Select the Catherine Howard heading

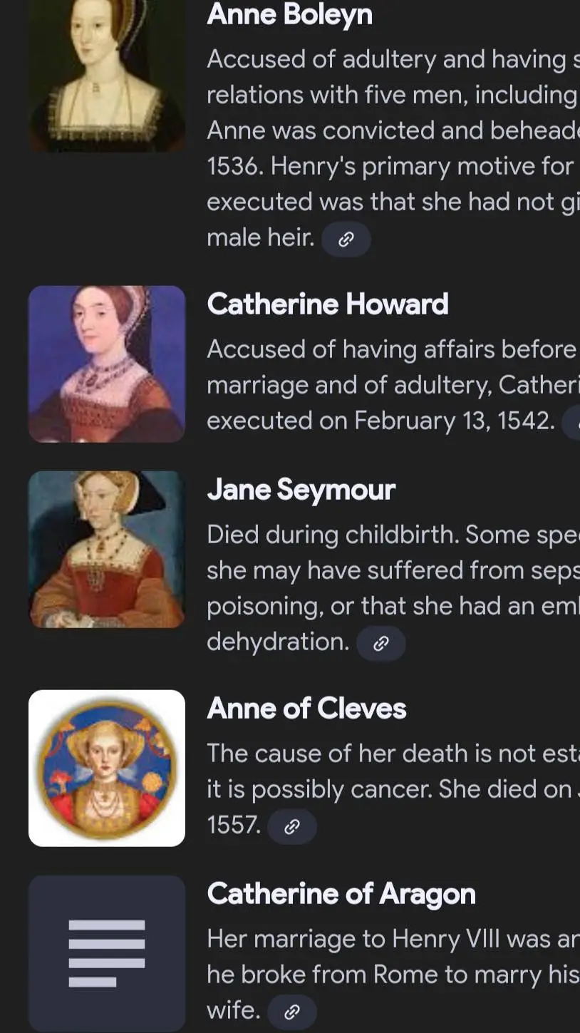coord(328,304)
